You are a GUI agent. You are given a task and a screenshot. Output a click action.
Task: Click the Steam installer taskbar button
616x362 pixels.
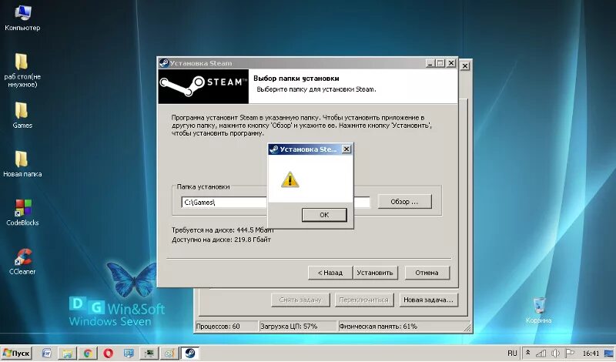(190, 353)
